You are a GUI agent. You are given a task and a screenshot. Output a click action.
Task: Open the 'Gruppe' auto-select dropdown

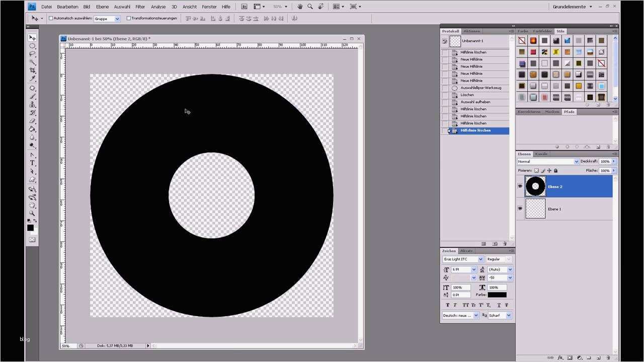107,19
